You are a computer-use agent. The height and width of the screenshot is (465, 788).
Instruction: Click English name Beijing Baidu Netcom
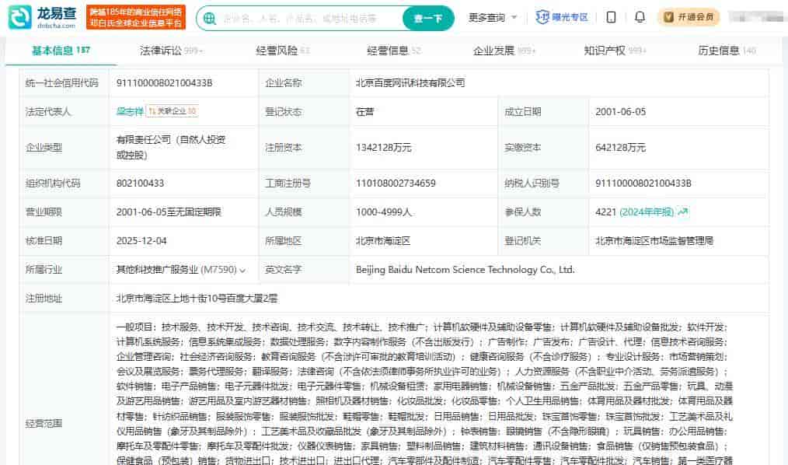(465, 270)
